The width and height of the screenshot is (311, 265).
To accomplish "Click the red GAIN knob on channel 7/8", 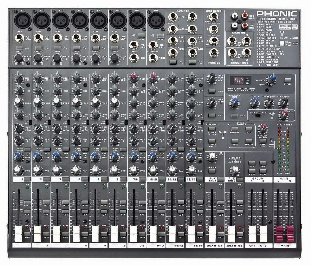I will coord(134,77).
